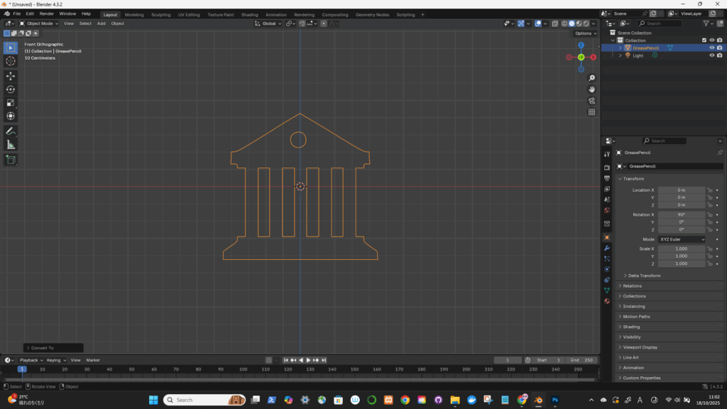Switch to orthographic/perspective grid icon
The height and width of the screenshot is (409, 727).
coord(592,112)
